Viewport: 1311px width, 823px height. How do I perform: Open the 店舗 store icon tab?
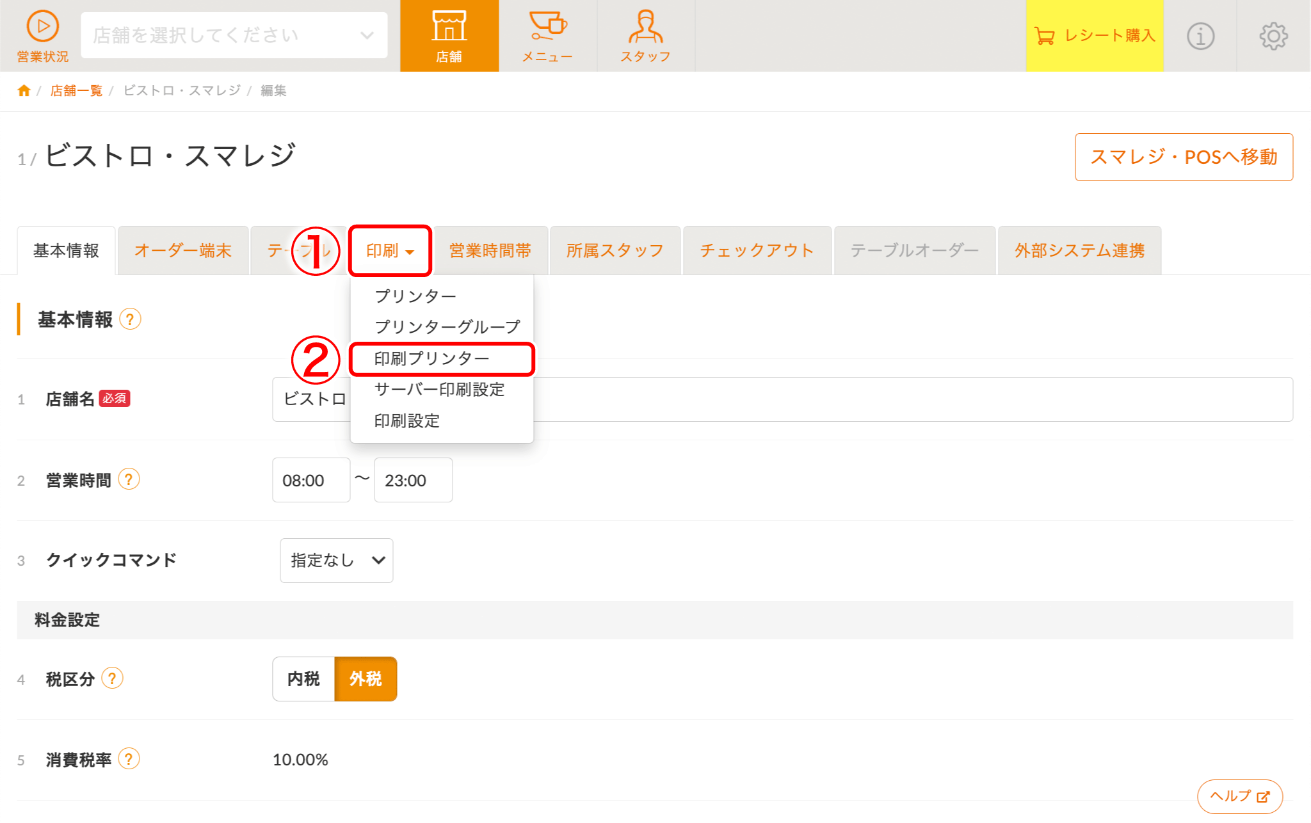pos(449,36)
